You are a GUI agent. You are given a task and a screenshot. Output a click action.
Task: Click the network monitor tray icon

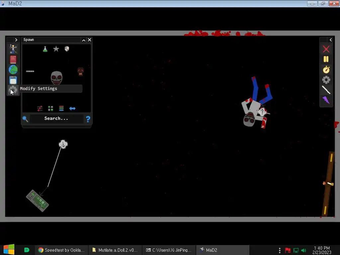296,250
